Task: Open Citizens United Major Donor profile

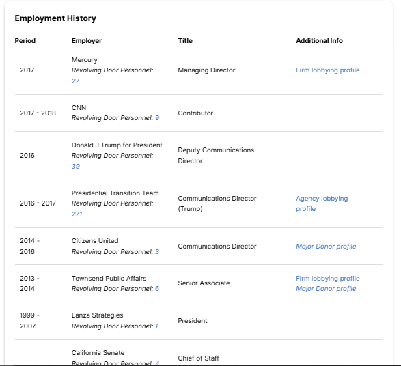Action: (x=326, y=246)
